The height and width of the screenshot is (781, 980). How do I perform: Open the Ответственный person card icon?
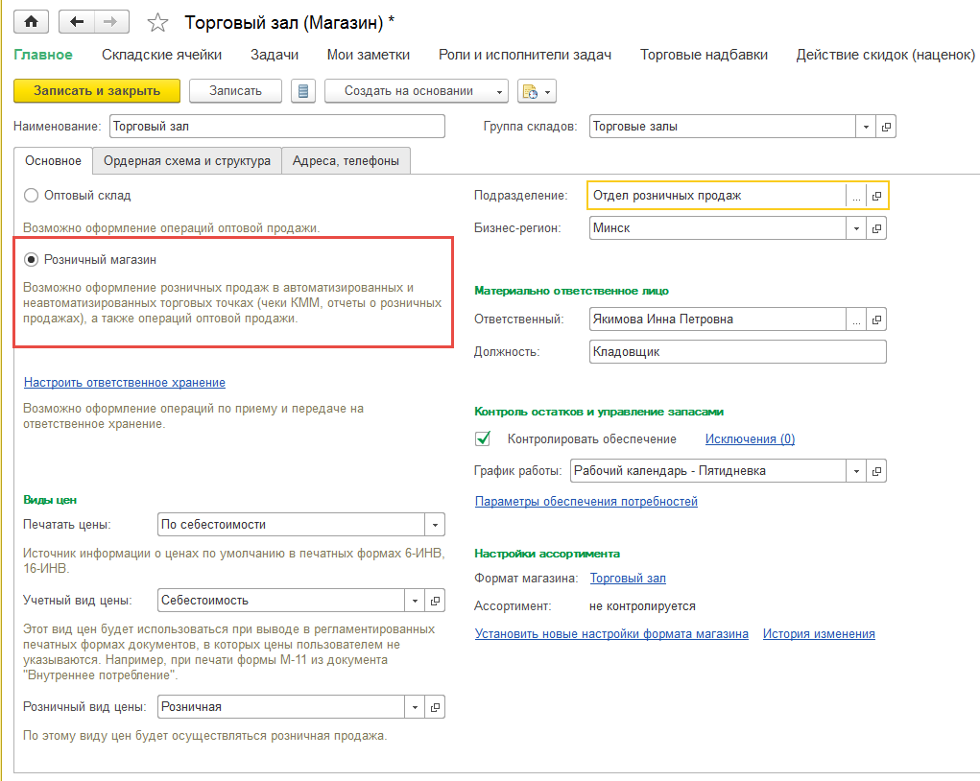(876, 320)
